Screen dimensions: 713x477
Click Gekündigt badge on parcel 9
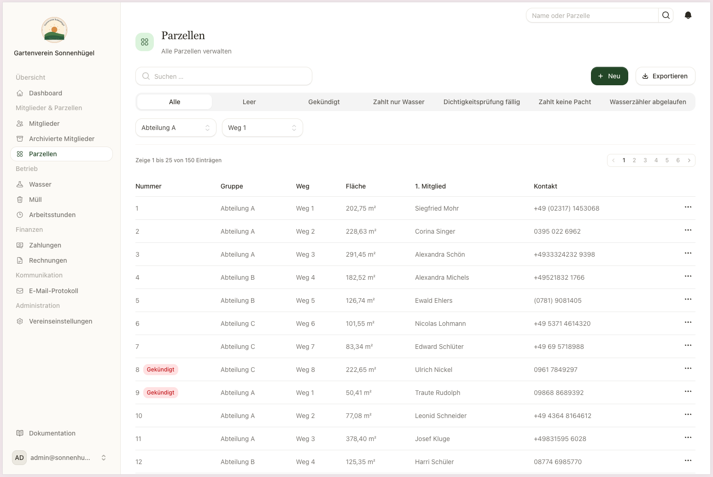tap(161, 393)
